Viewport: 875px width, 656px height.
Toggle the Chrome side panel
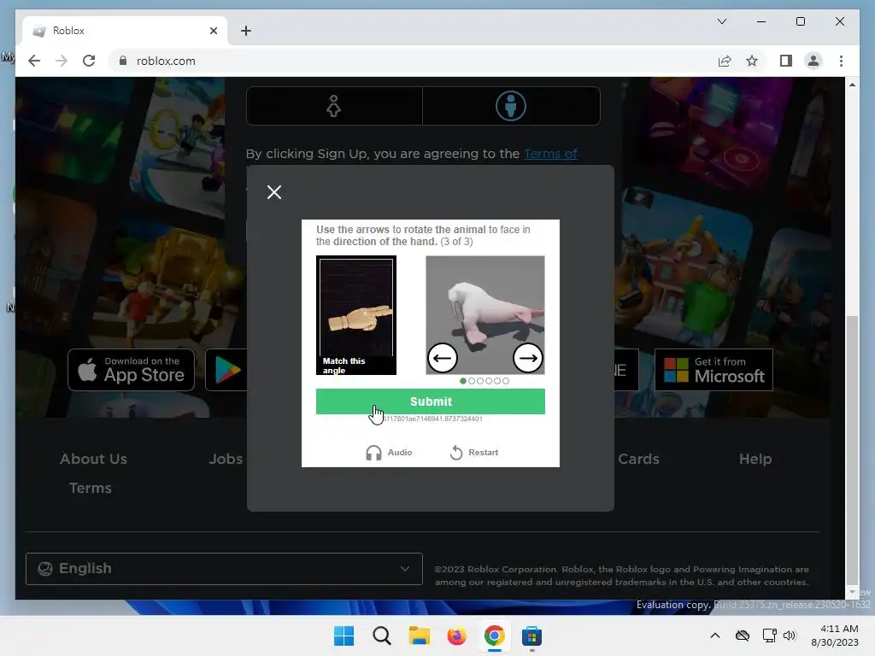(786, 61)
